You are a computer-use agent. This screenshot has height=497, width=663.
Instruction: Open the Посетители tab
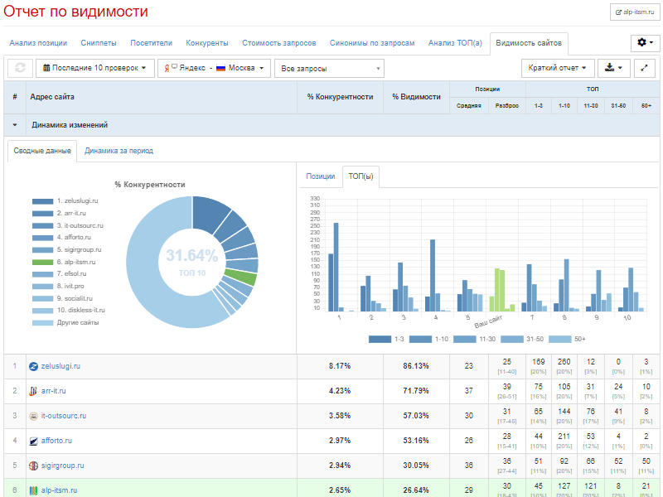(x=152, y=43)
